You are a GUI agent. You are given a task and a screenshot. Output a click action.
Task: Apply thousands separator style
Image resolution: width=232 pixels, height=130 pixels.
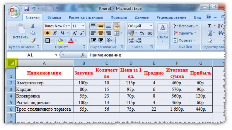click(x=150, y=33)
